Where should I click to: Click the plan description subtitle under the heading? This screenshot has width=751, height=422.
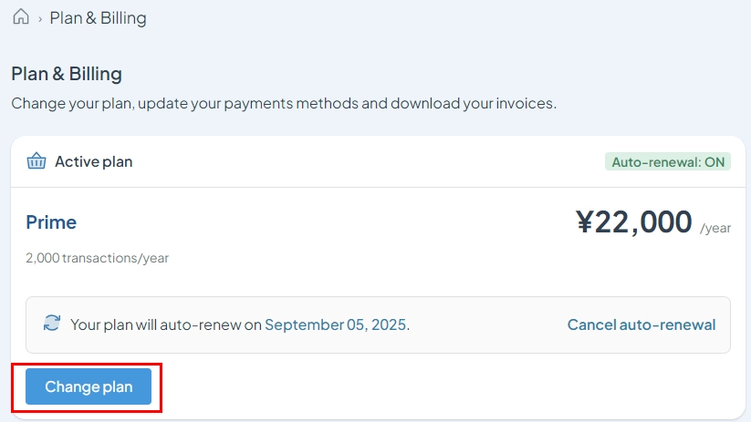[x=284, y=103]
